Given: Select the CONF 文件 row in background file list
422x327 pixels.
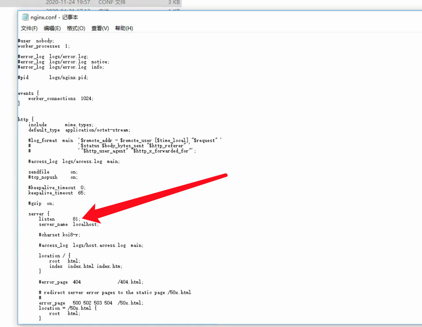Looking at the screenshot, I should click(x=112, y=3).
